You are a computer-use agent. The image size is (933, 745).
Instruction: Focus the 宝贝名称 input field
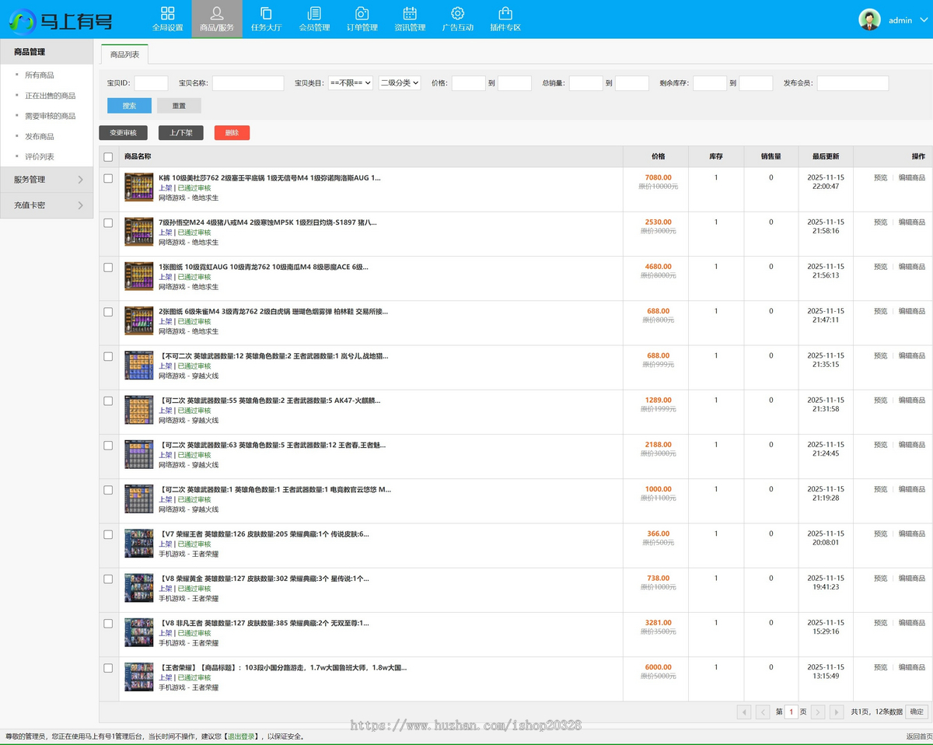click(248, 83)
